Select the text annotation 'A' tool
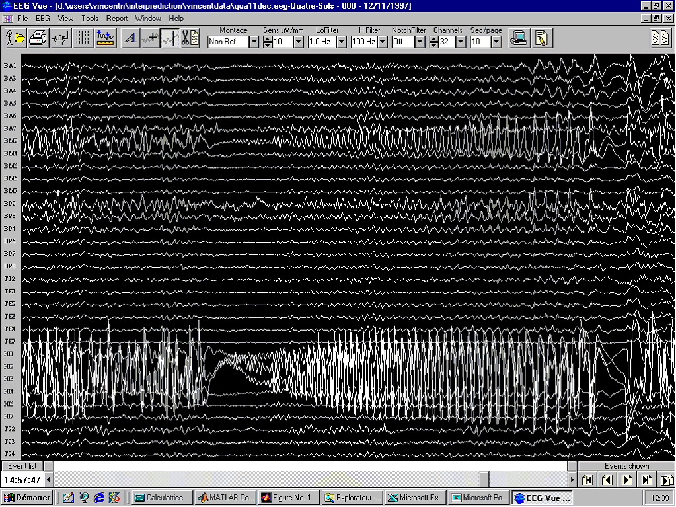676x507 pixels. (130, 38)
